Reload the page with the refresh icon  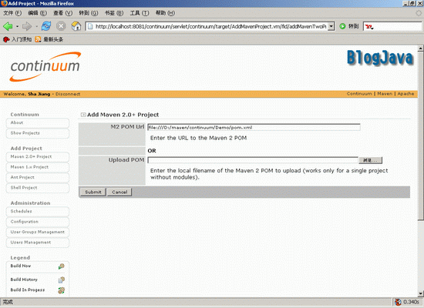pos(46,26)
